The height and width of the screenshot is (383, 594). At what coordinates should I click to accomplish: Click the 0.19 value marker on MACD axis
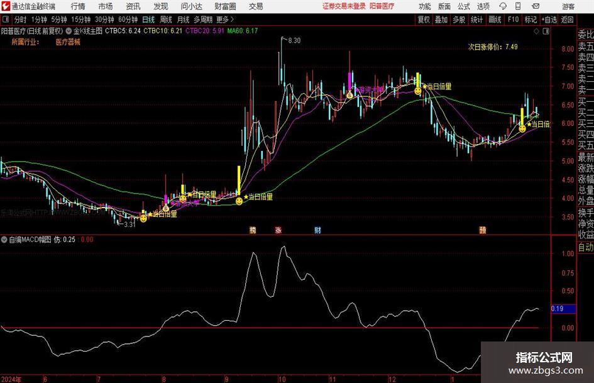coord(563,309)
